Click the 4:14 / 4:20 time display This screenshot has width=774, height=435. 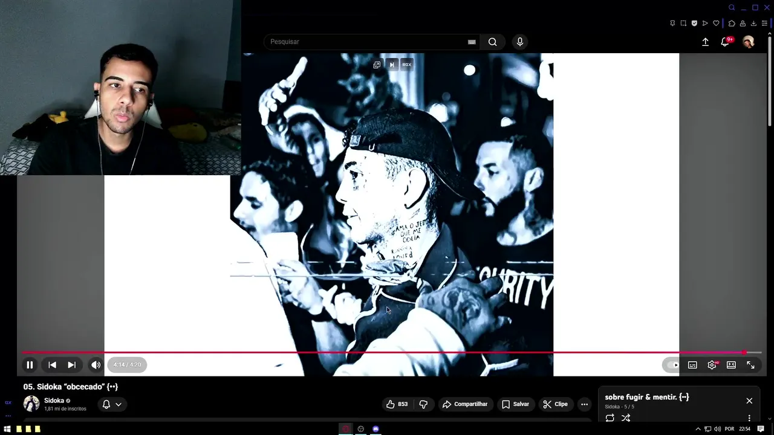[127, 365]
